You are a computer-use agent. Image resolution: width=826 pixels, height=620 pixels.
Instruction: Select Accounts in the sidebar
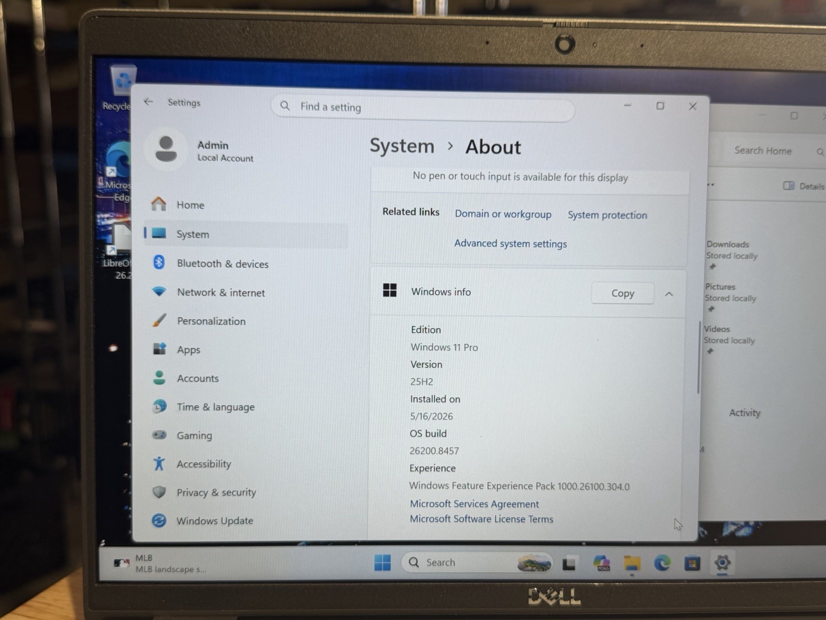point(247,378)
